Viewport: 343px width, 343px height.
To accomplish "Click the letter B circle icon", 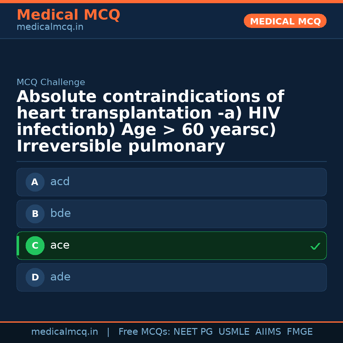I will point(35,214).
